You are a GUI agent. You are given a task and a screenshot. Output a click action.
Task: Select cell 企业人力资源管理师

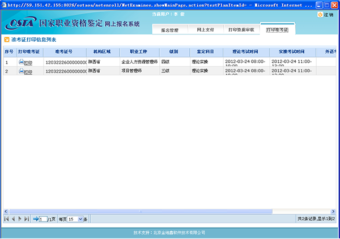point(139,62)
